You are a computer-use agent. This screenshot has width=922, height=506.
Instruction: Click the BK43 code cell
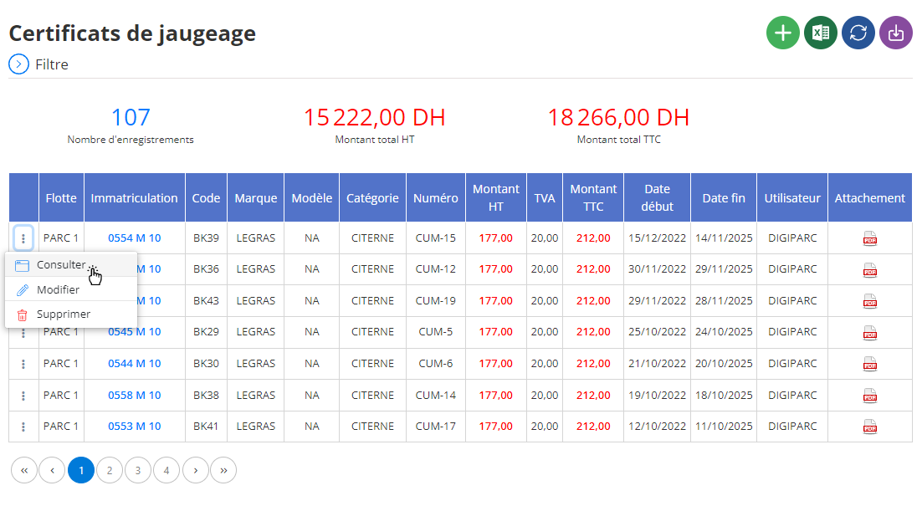point(206,301)
